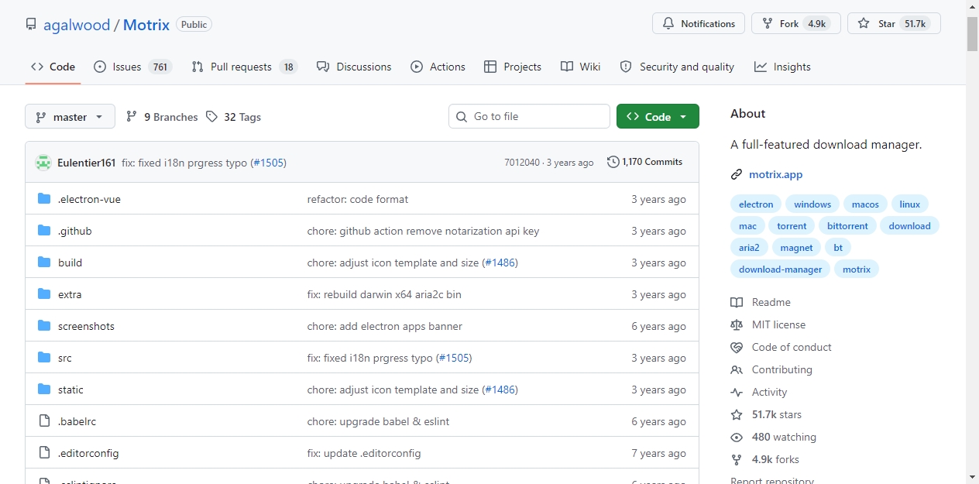Click the tags icon next to 32 Tags
The image size is (979, 484).
coord(212,117)
